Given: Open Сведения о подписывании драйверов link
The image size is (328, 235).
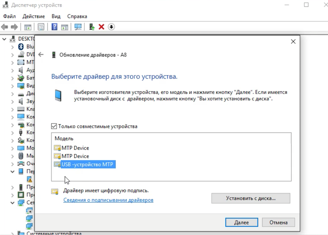Looking at the screenshot, I should (108, 200).
